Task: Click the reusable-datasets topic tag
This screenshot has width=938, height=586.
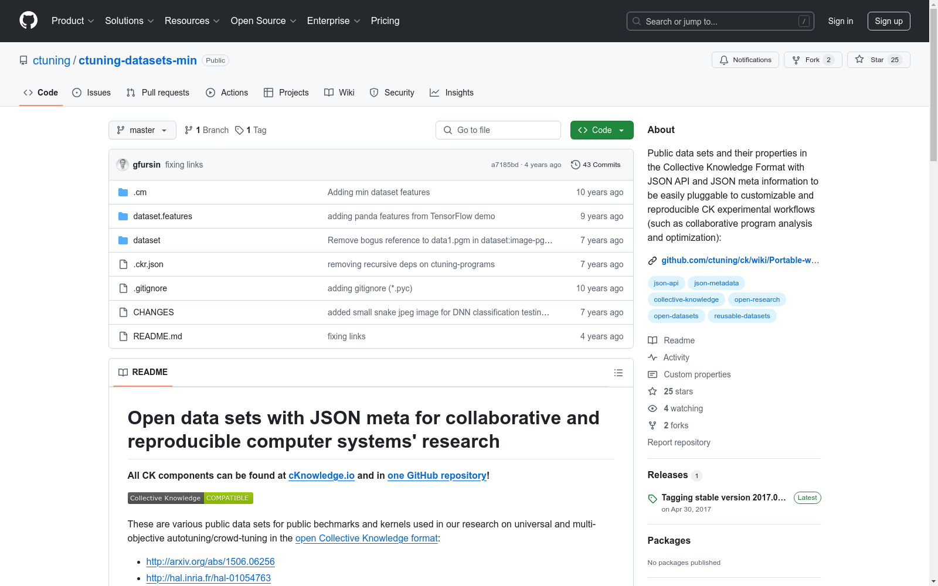Action: pos(742,316)
